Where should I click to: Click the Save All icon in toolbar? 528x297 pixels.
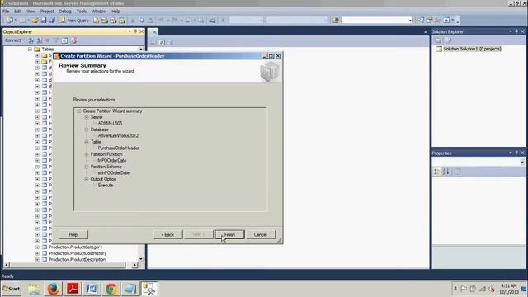click(x=52, y=21)
